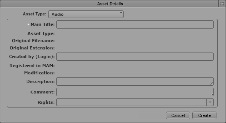Focus the Created by (Login) input

(135, 57)
